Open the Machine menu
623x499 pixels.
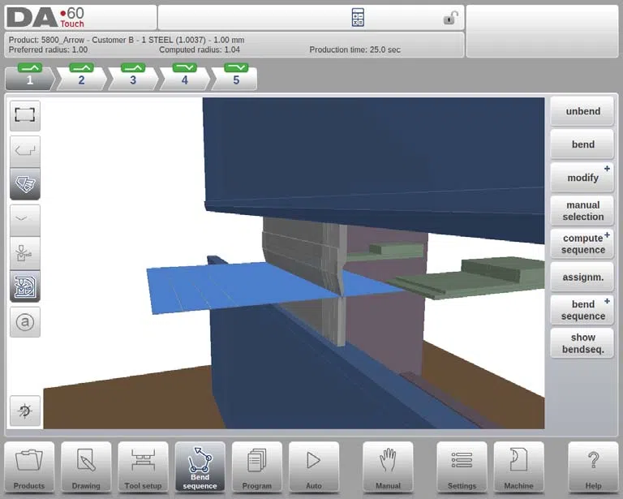point(518,467)
